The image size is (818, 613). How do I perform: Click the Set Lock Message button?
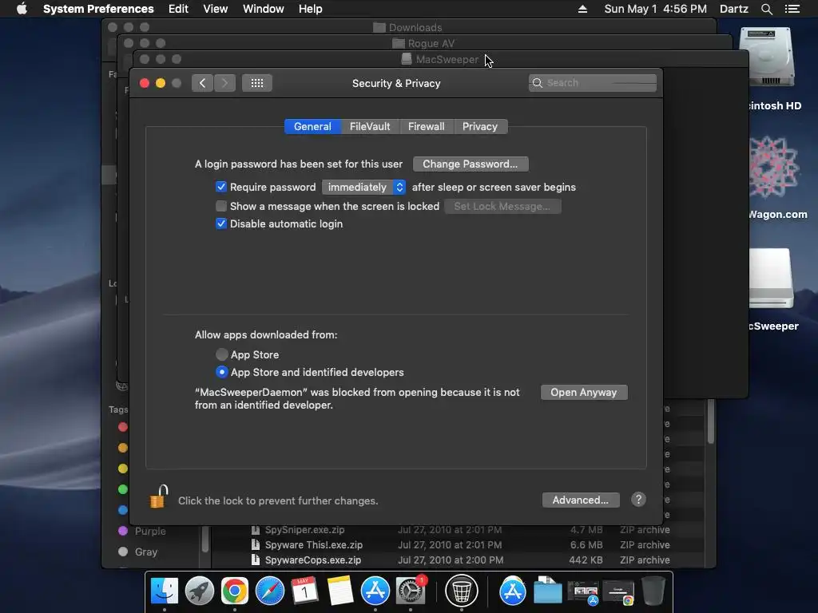click(x=502, y=206)
